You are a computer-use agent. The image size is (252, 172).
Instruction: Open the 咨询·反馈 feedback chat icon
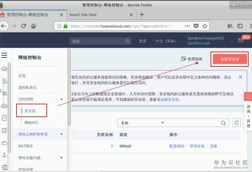[249, 97]
